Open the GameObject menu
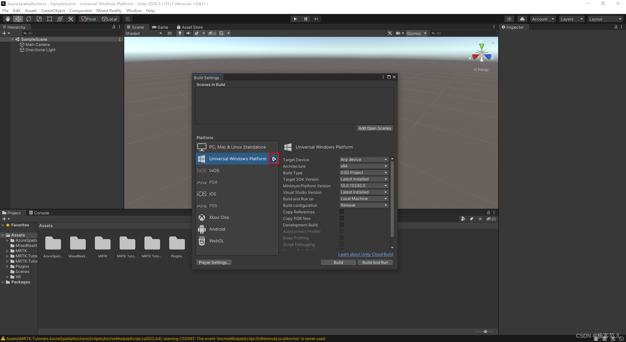This screenshot has width=626, height=342. pos(53,10)
